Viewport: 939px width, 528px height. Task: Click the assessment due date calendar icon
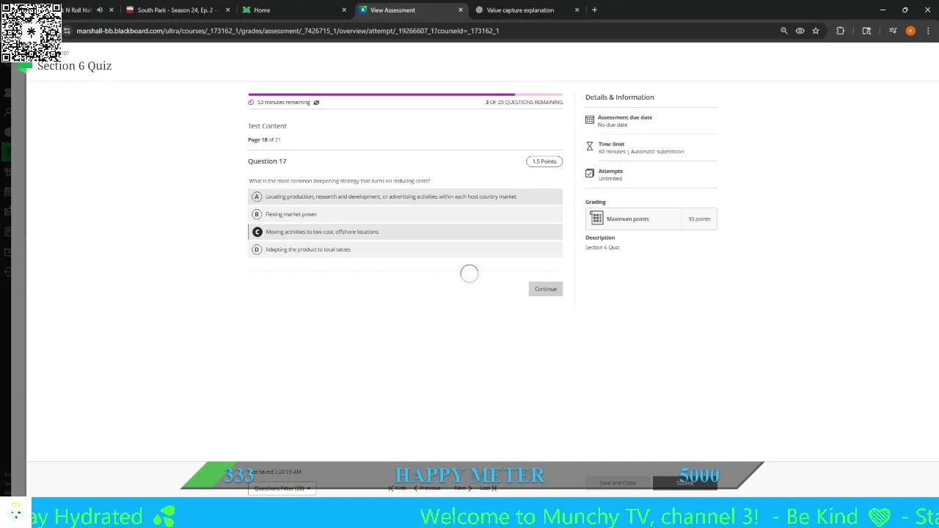590,120
